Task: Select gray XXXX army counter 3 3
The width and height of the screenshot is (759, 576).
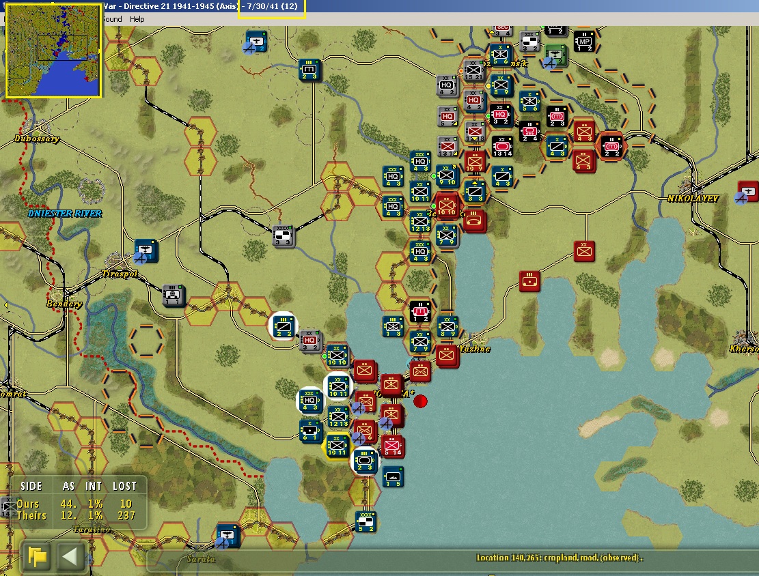Action: click(283, 236)
